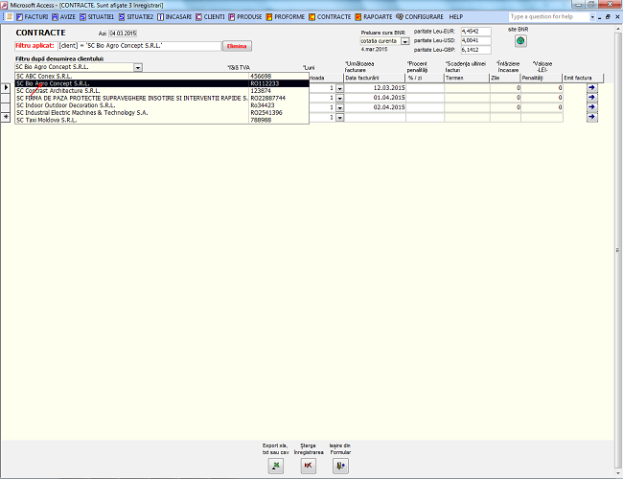623x479 pixels.
Task: Open SITUATIE2 from the menu bar
Action: [x=136, y=16]
